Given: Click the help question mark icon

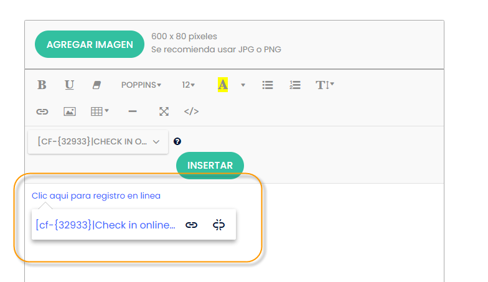Looking at the screenshot, I should pyautogui.click(x=177, y=141).
